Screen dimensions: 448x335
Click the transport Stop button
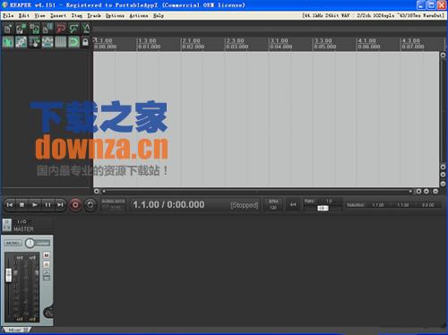pos(22,205)
